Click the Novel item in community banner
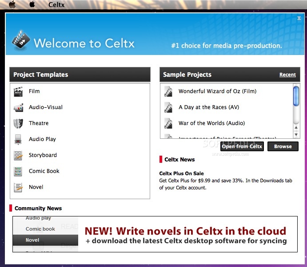The height and width of the screenshot is (267, 307). pyautogui.click(x=45, y=240)
